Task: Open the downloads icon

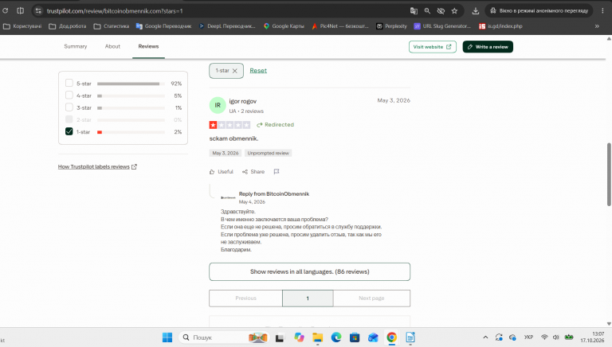Action: (476, 11)
